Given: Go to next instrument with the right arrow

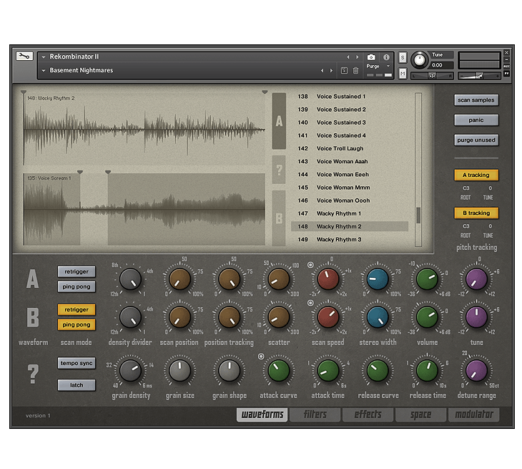Looking at the screenshot, I should pyautogui.click(x=358, y=57).
